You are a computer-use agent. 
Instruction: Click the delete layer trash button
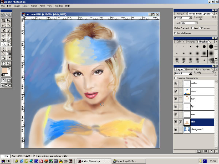[x=212, y=151]
